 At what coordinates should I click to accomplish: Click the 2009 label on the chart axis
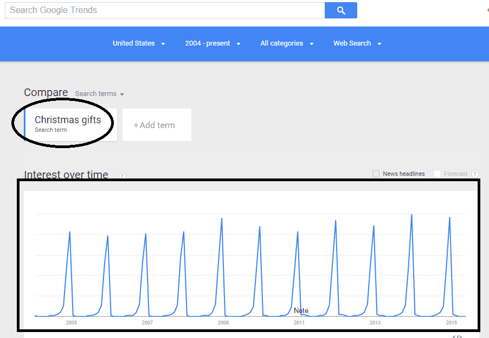(x=222, y=322)
